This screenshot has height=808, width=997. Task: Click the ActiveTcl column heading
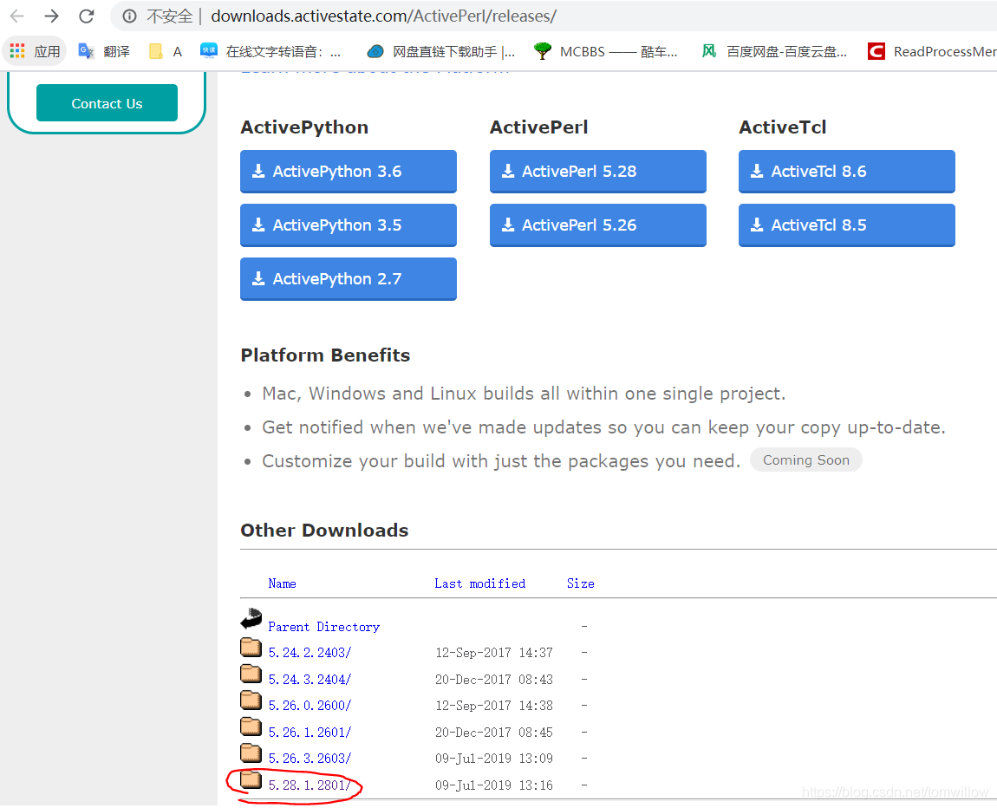click(783, 127)
